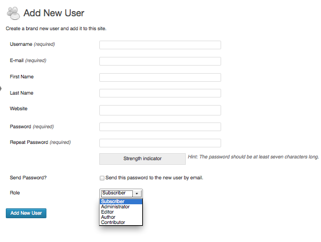Click the Role combo box showing Subscriber
The height and width of the screenshot is (242, 321).
(x=121, y=193)
